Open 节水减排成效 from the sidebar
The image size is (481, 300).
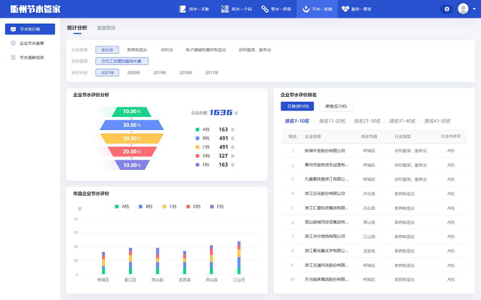coord(30,58)
